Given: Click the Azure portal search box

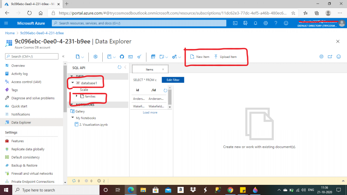Looking at the screenshot, I should [139, 23].
